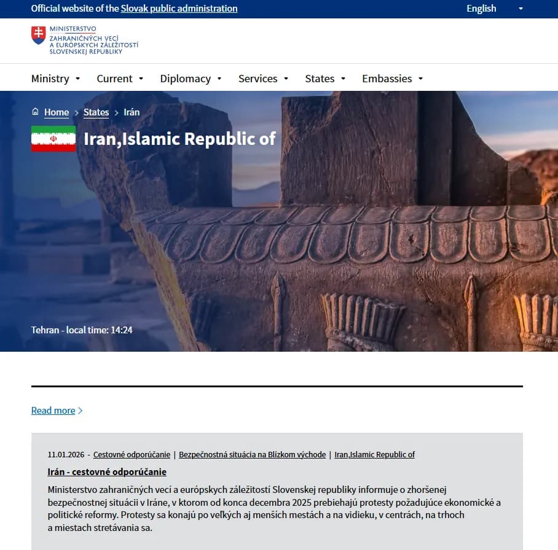The image size is (558, 550).
Task: Expand the States navigation menu
Action: 325,79
